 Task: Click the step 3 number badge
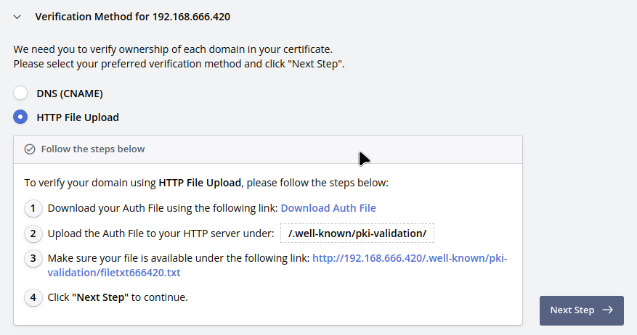click(x=33, y=258)
